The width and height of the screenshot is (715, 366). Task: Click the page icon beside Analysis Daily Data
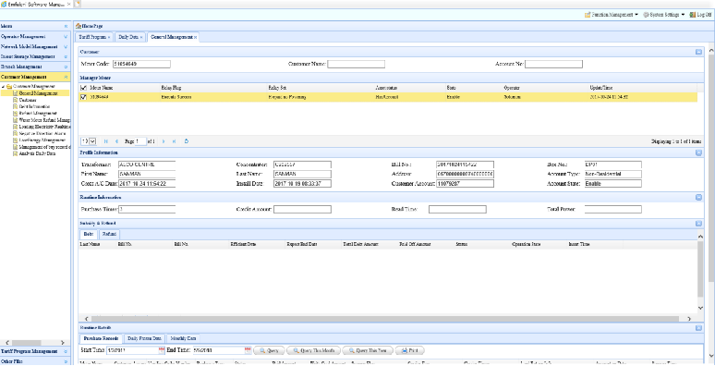coord(15,153)
